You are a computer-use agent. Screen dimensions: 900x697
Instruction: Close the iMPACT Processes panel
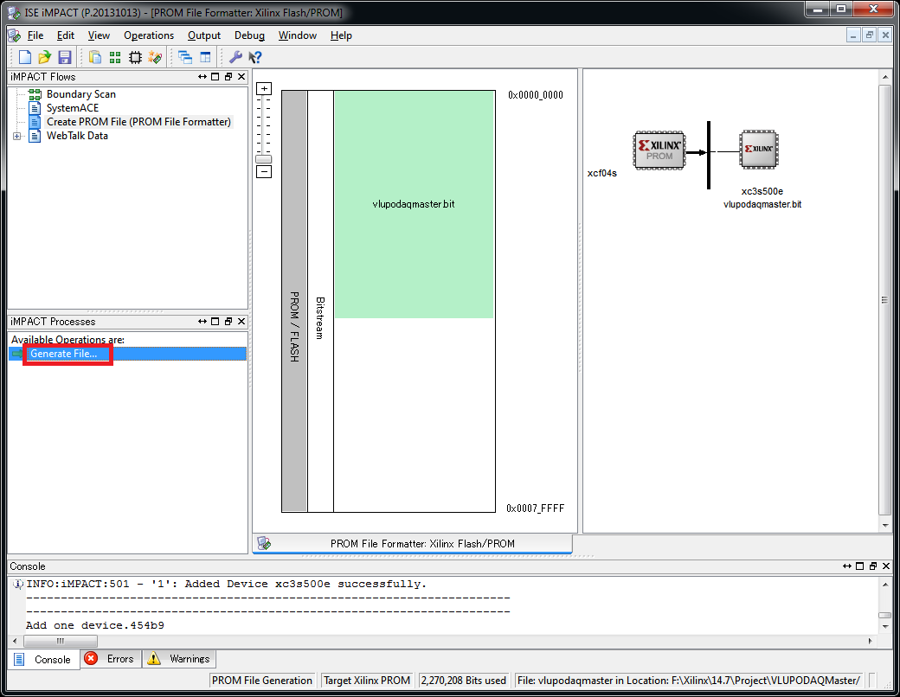click(241, 322)
